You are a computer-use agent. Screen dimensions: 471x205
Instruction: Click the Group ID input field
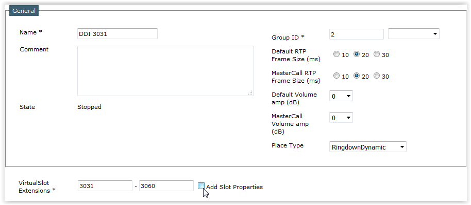(x=357, y=34)
